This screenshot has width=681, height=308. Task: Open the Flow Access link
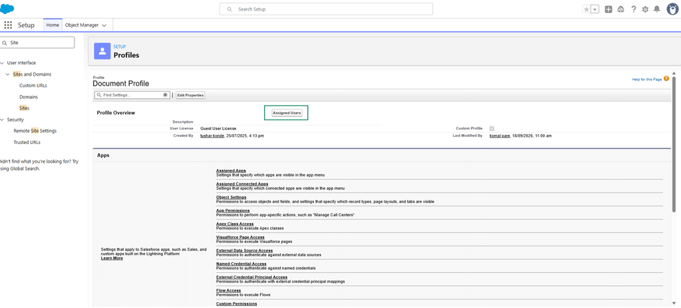tap(229, 290)
